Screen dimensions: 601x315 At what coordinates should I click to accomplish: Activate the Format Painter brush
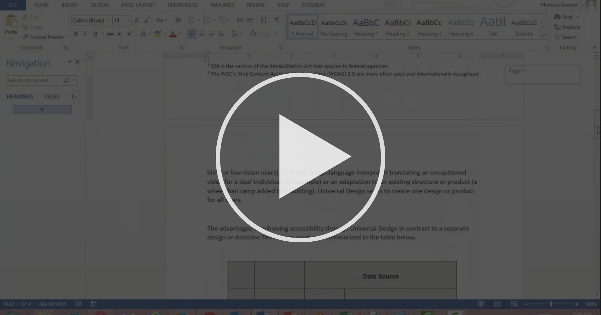[x=43, y=37]
